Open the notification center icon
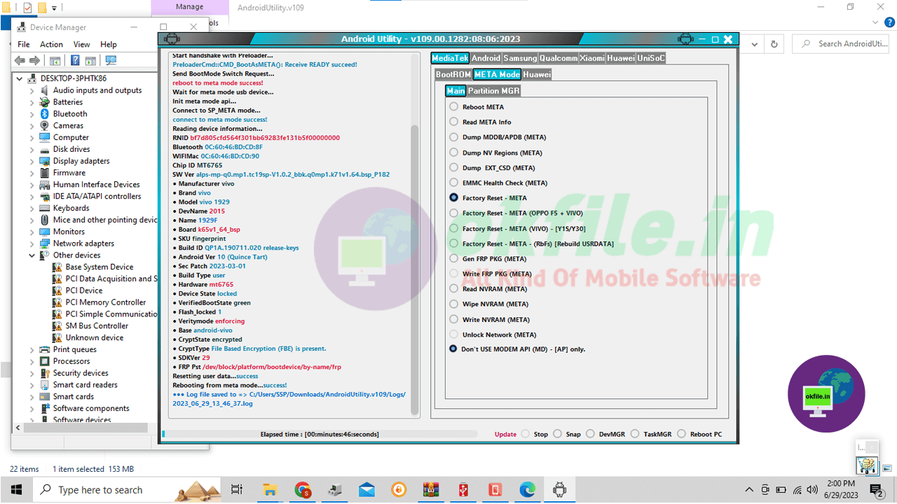897x504 pixels. (x=876, y=489)
